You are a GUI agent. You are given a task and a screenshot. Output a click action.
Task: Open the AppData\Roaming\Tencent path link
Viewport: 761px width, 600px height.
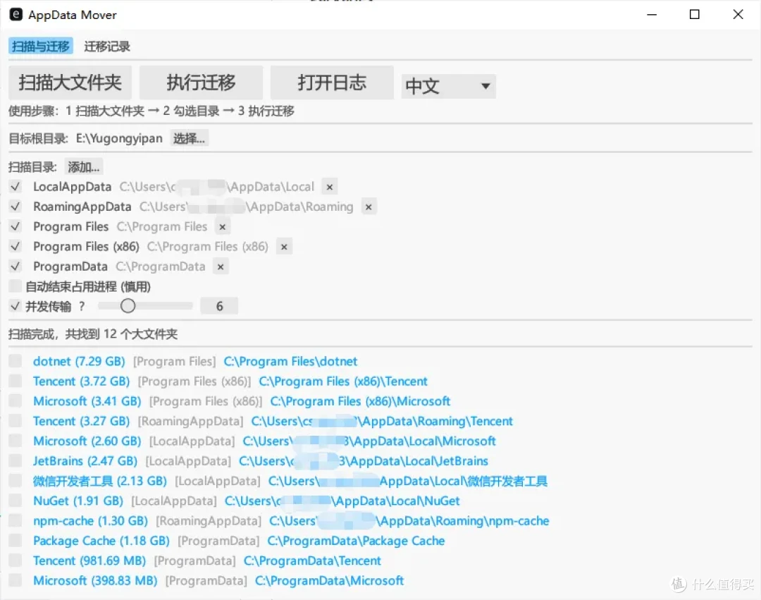[381, 421]
